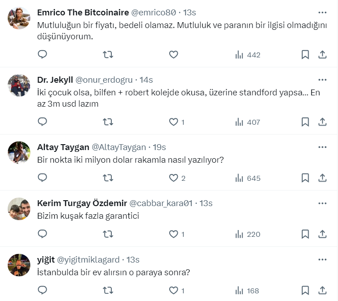Open @onur_erdogru profile handle
Viewport: 338px width, 301px height.
point(104,80)
